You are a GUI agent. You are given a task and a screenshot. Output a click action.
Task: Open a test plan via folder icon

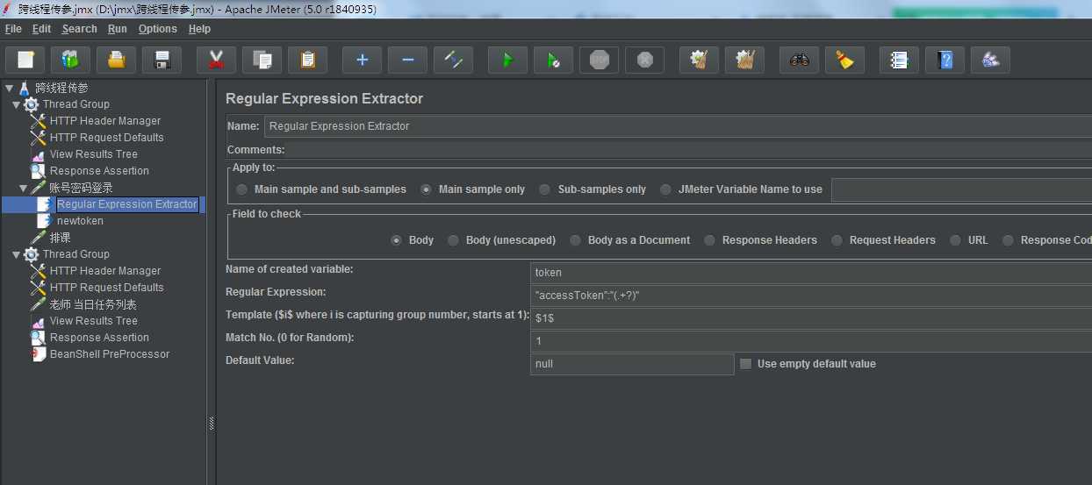click(x=117, y=60)
